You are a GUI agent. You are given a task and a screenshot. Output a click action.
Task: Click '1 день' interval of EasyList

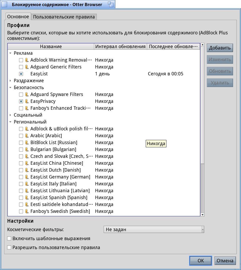pos(102,74)
